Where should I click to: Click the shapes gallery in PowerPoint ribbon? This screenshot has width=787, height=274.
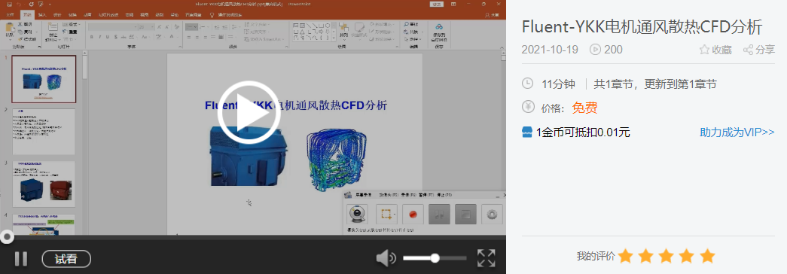coord(314,32)
